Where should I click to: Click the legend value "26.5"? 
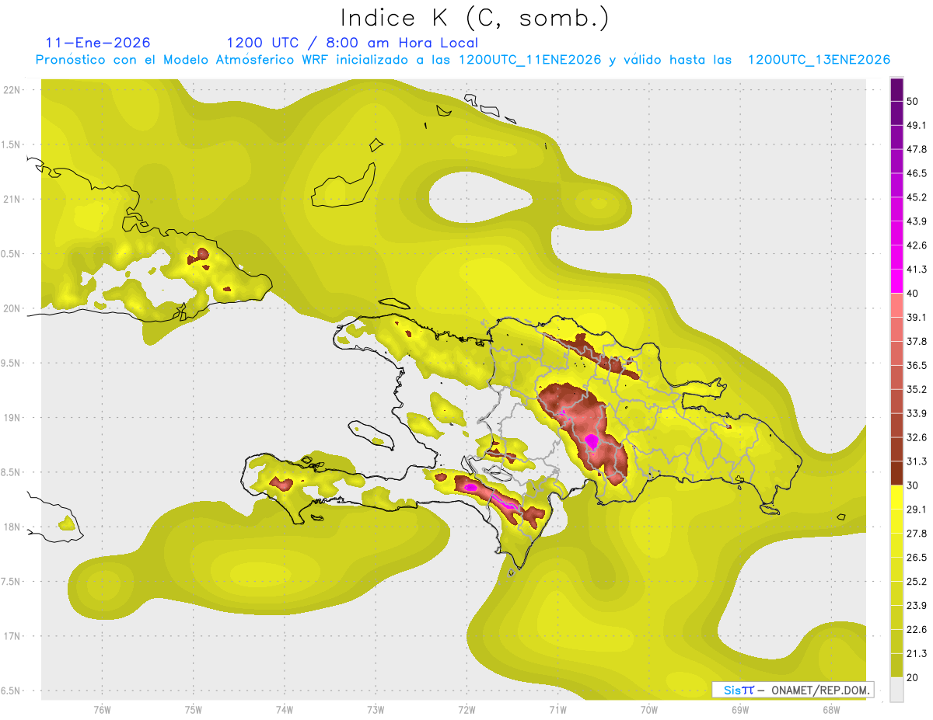(916, 558)
